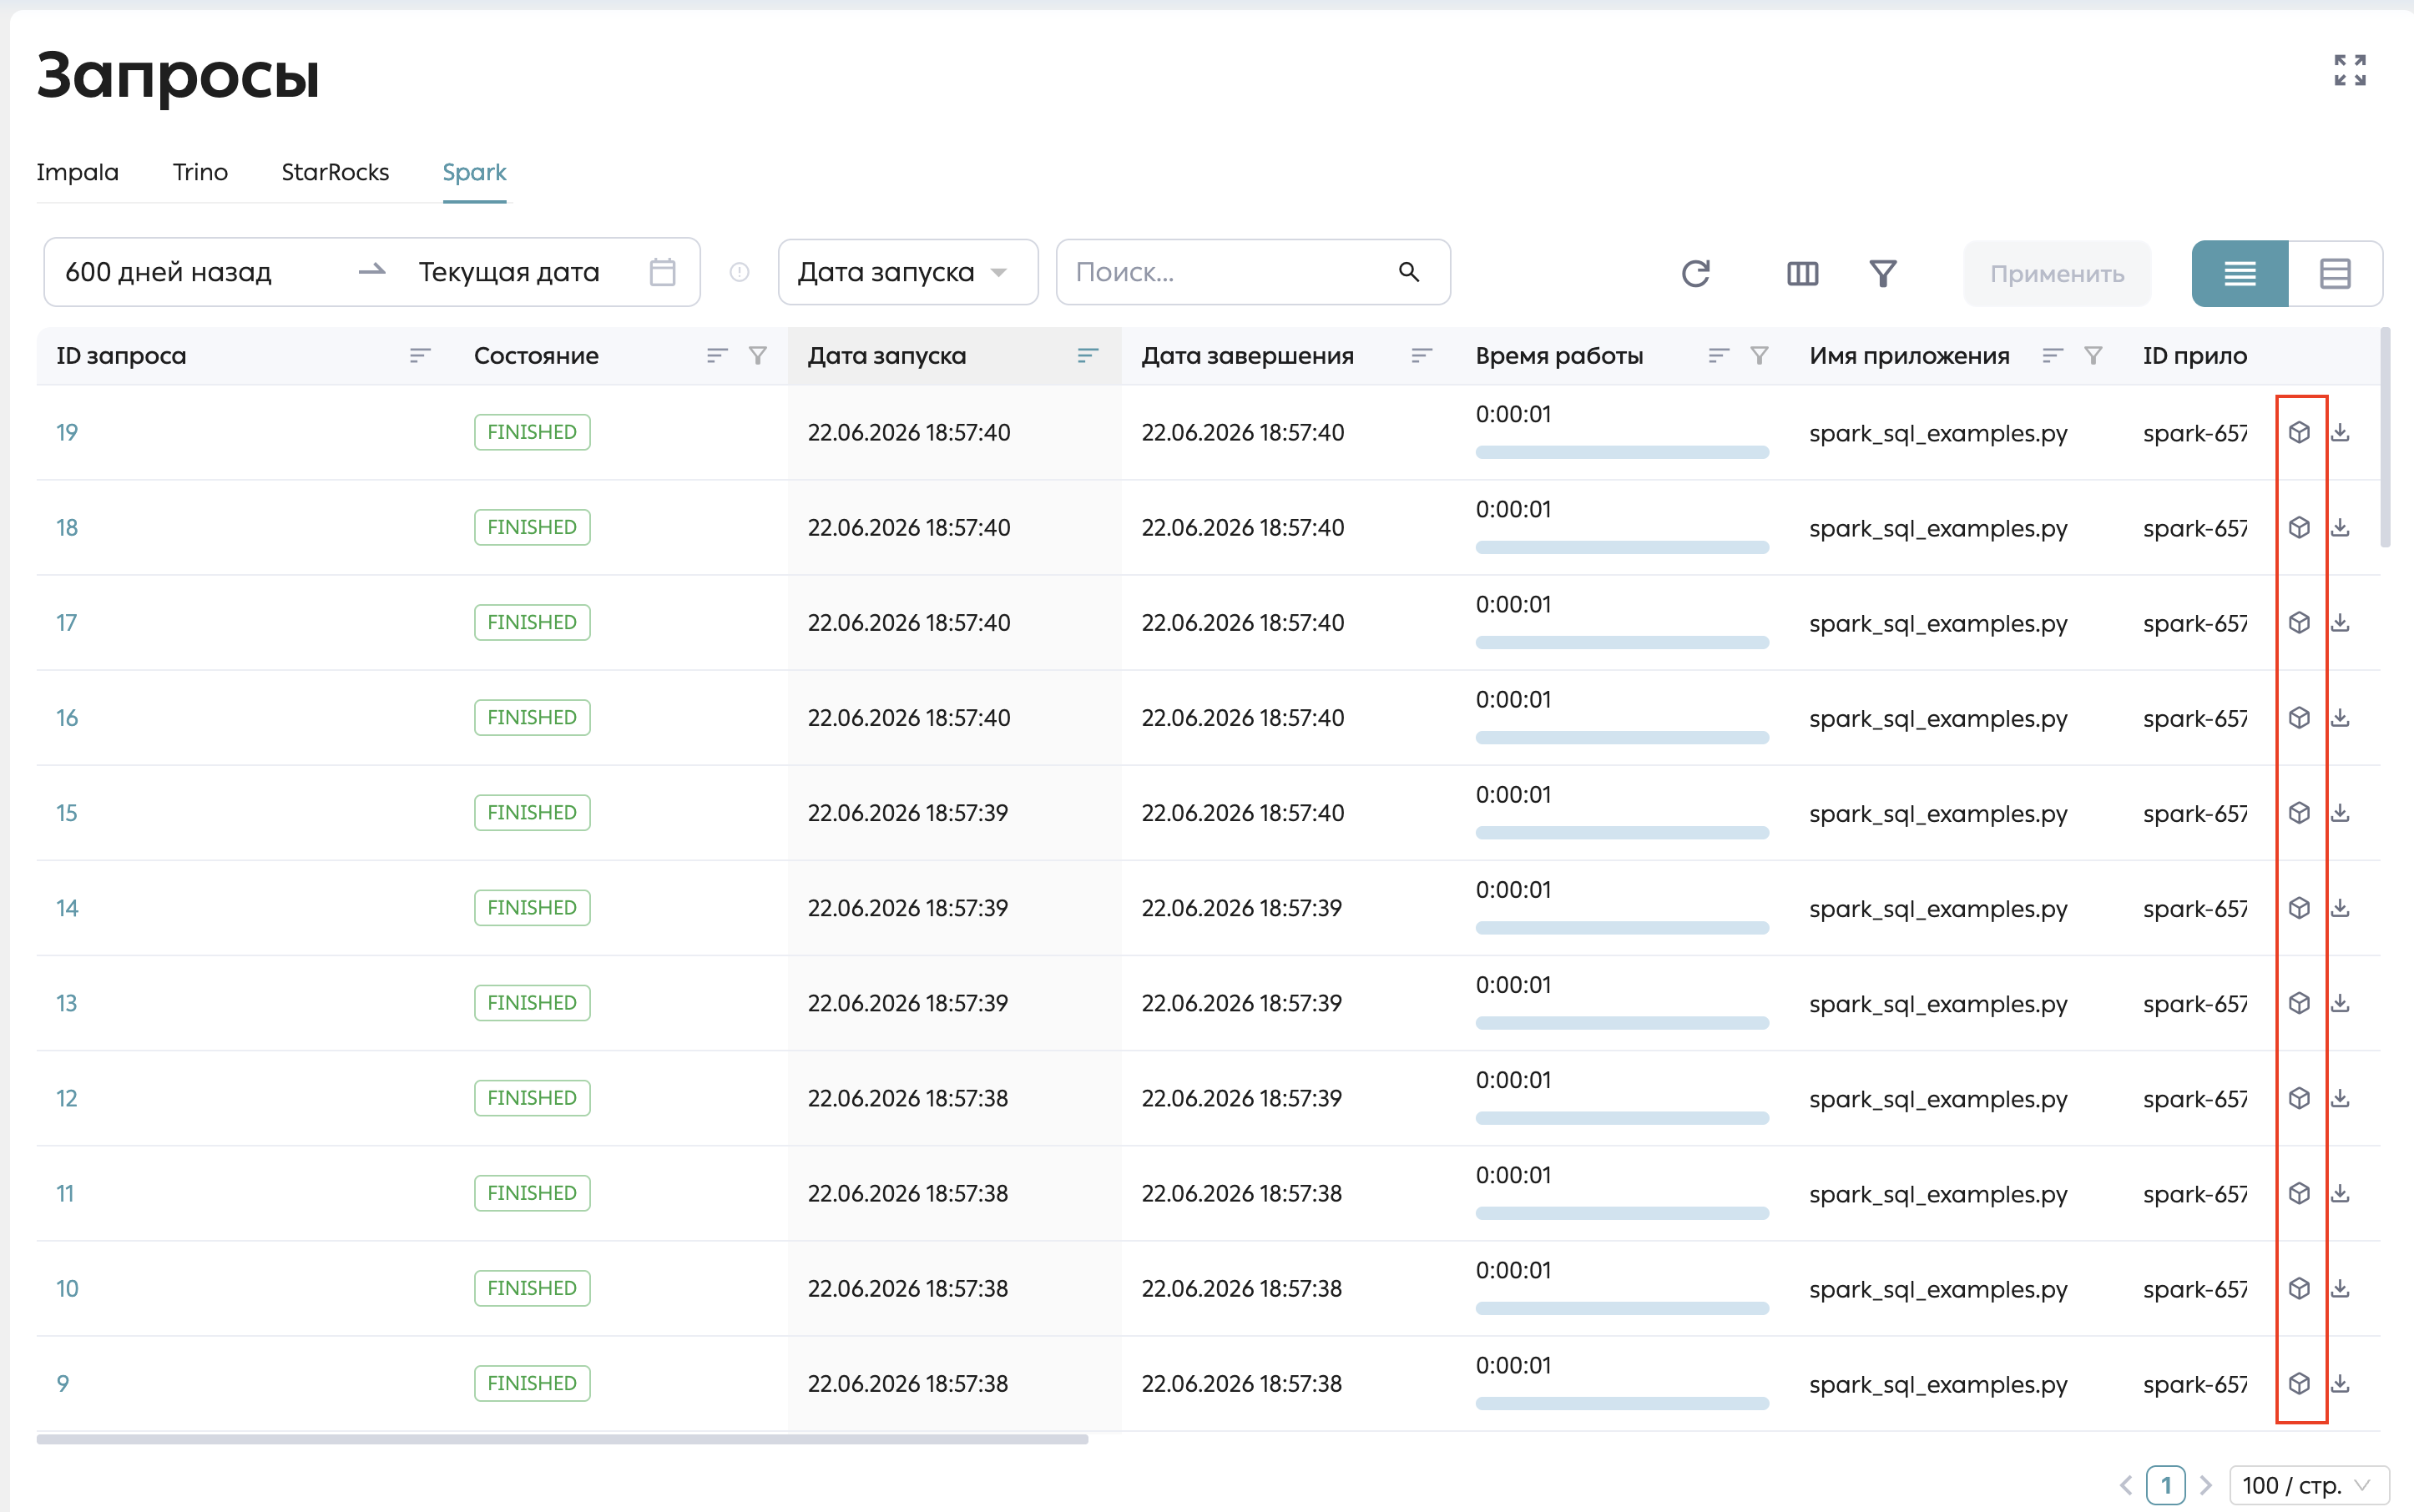The width and height of the screenshot is (2414, 1512).
Task: Refresh the queries list
Action: [1695, 273]
